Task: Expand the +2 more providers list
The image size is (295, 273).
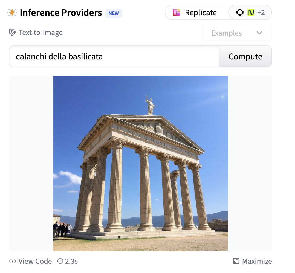Action: click(x=261, y=12)
